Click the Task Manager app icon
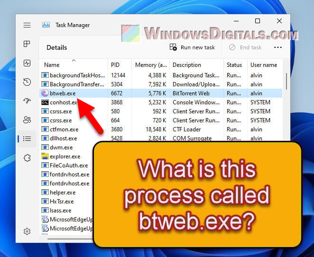314x257 pixels. pos(46,25)
